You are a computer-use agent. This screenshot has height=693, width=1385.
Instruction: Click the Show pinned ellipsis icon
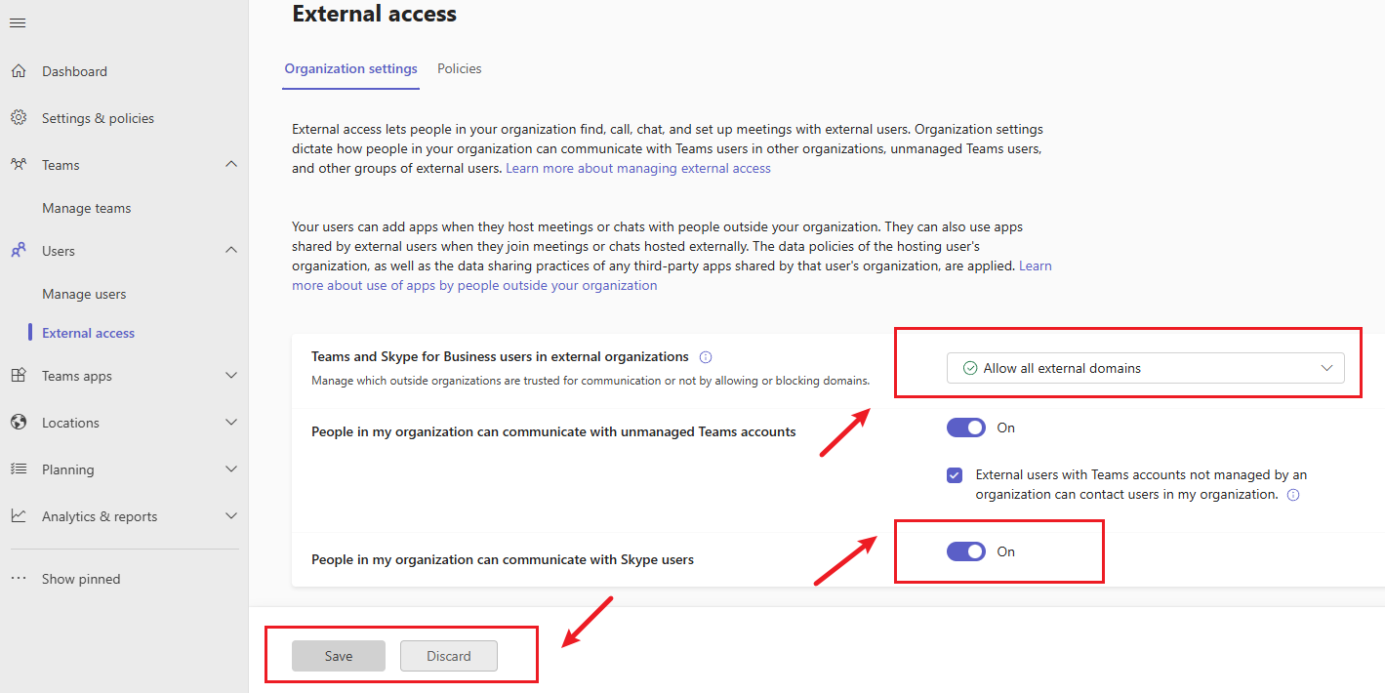19,579
